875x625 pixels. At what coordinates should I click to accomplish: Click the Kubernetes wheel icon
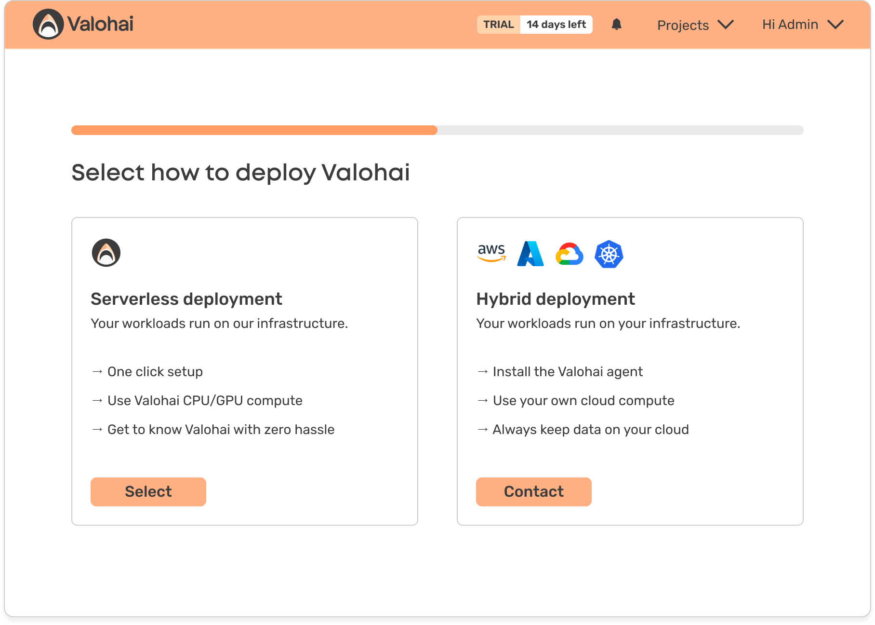pyautogui.click(x=609, y=254)
